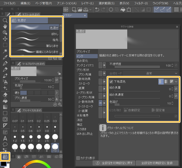The image size is (182, 168).
Task: Select the Gradient tool
Action: click(5, 107)
